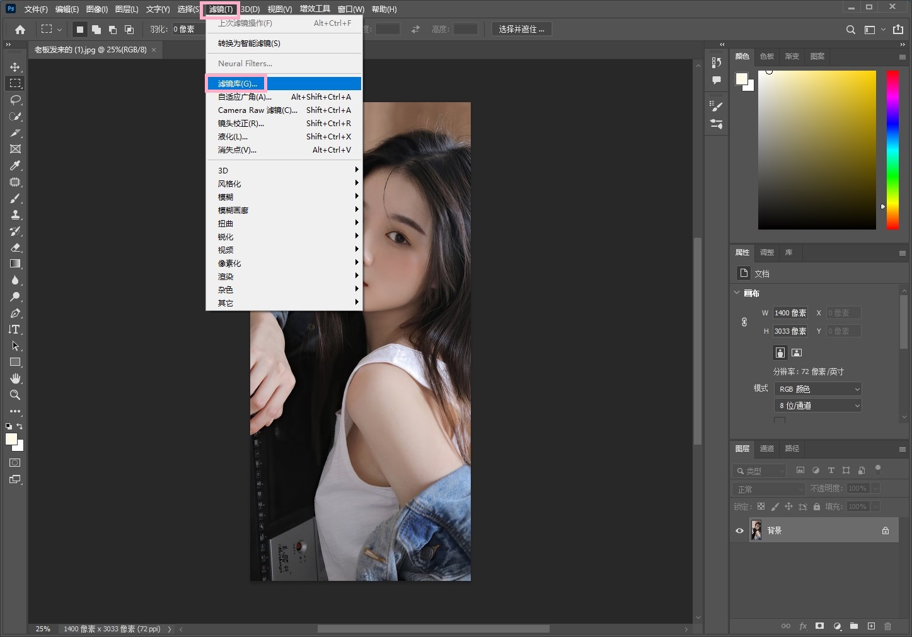Select the Zoom tool
This screenshot has height=637, width=912.
coord(15,395)
